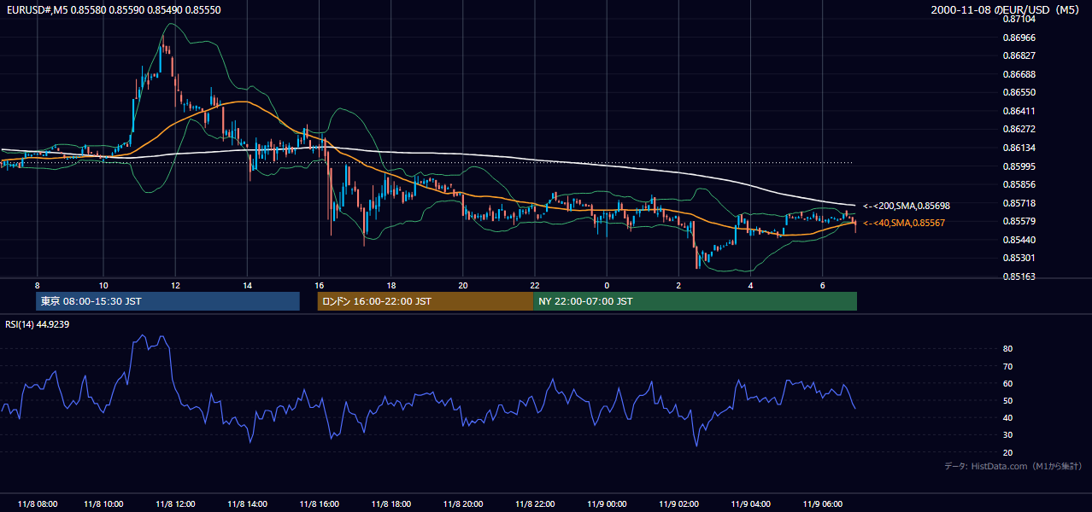
Task: Click price axis value 0.86134
Action: coord(1019,148)
